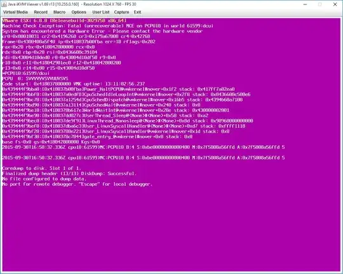Click the No port for remote debugger line
This screenshot has height=274, width=343.
[77, 184]
